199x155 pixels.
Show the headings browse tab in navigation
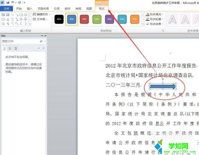(4, 48)
